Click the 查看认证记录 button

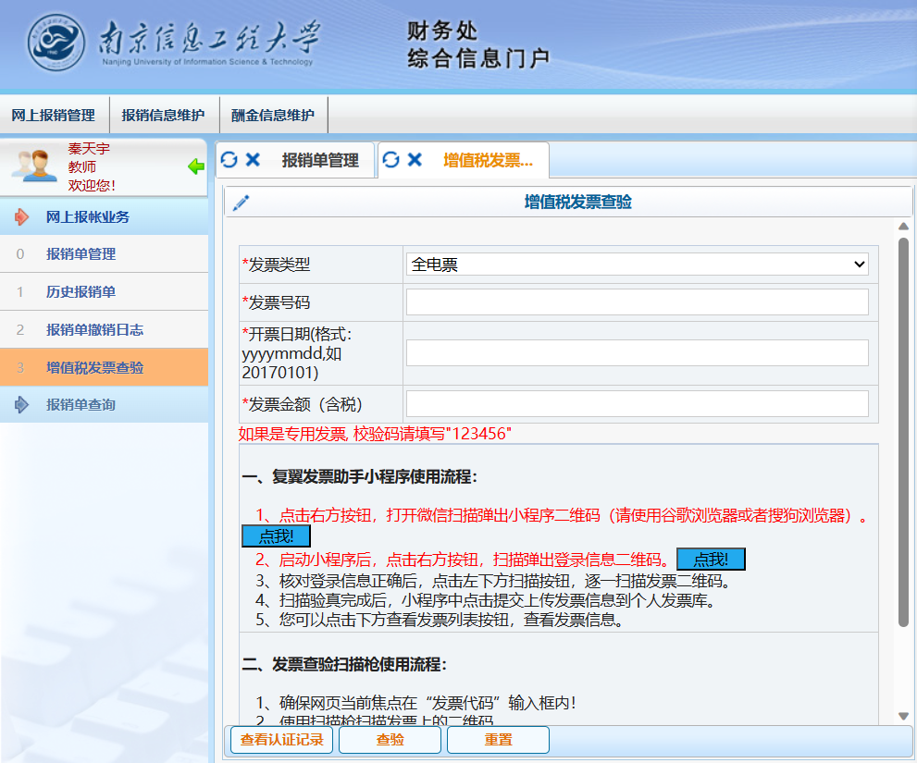(281, 740)
